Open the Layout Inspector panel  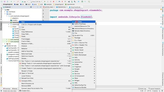click(x=154, y=89)
